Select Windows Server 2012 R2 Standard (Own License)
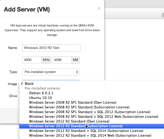The width and height of the screenshot is (164, 139). pyautogui.click(x=69, y=121)
